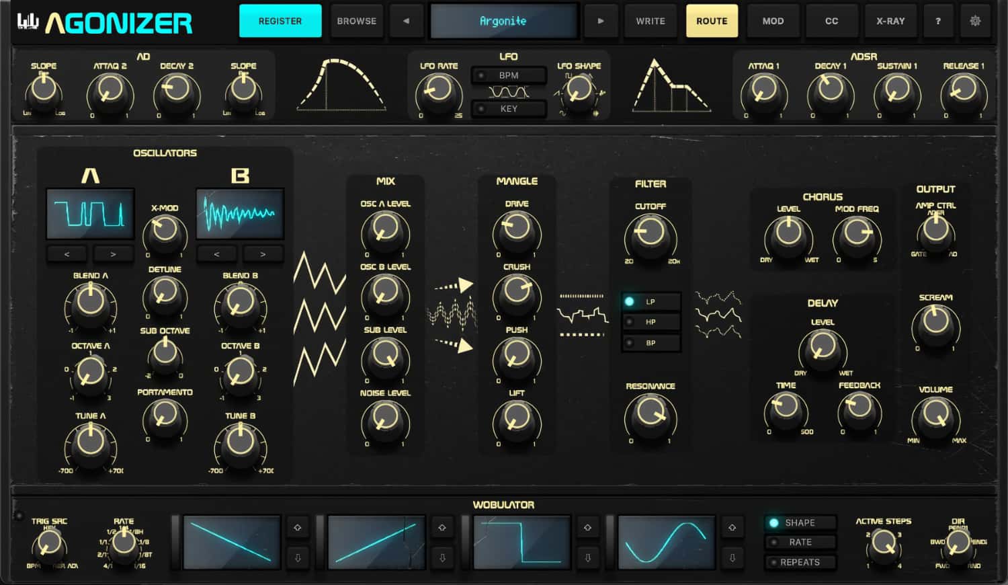Image resolution: width=1008 pixels, height=585 pixels.
Task: Click the second Wobulator rising ramp shape
Action: pos(376,543)
